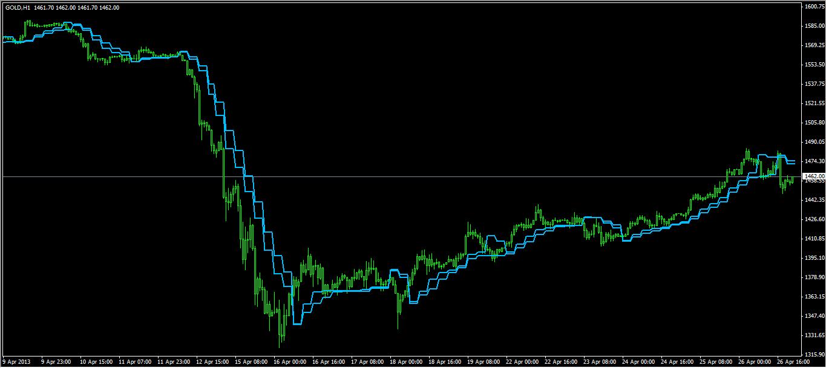
Task: Click the 1315.90 price scale label
Action: click(813, 355)
